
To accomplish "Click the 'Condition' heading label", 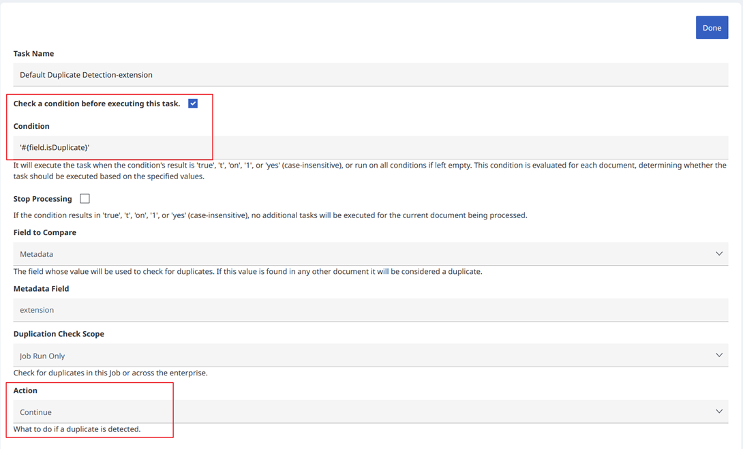I will tap(31, 126).
